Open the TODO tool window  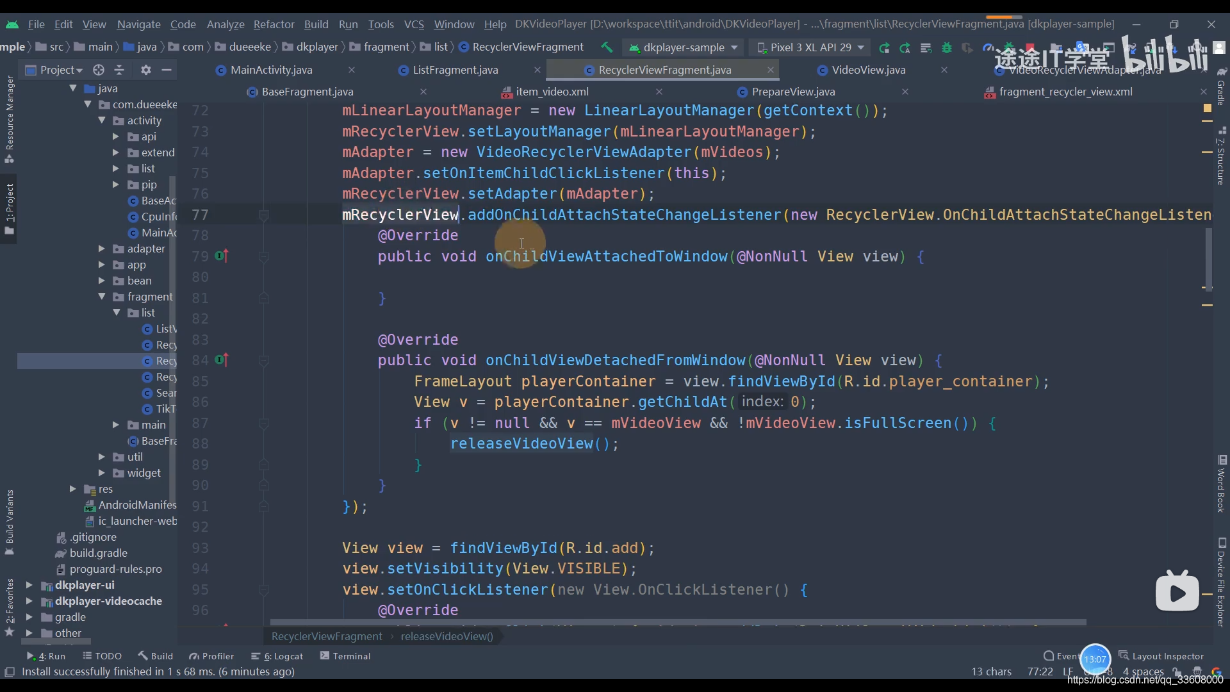(102, 655)
